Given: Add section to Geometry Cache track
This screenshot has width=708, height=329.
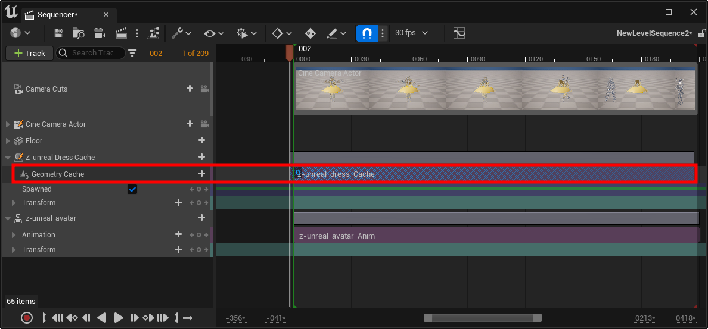Looking at the screenshot, I should 202,174.
